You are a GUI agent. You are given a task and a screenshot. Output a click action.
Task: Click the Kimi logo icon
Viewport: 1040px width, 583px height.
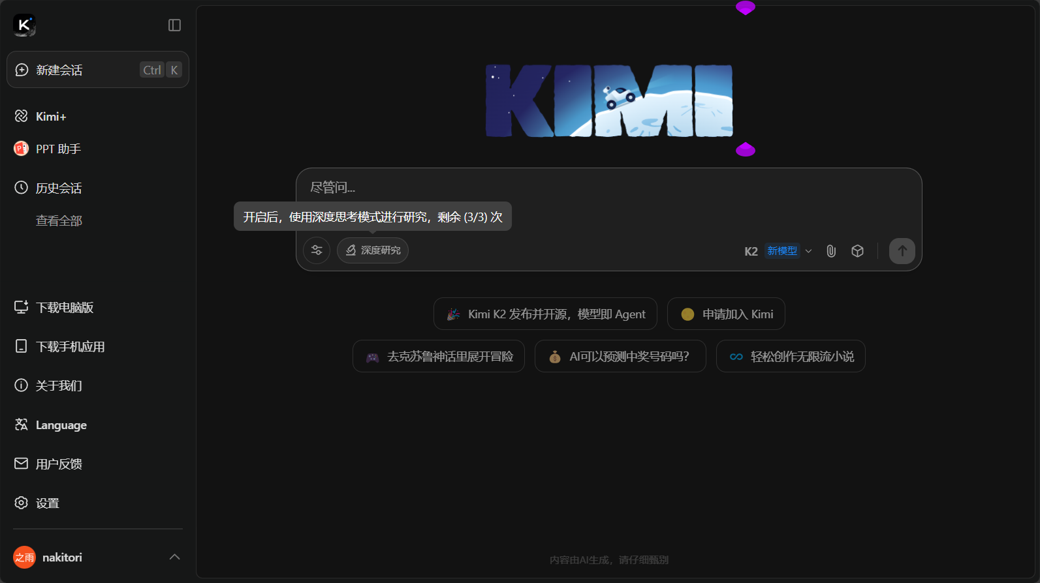pyautogui.click(x=24, y=25)
